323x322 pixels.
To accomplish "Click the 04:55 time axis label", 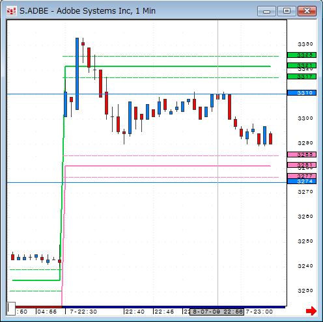I will click(47, 312).
